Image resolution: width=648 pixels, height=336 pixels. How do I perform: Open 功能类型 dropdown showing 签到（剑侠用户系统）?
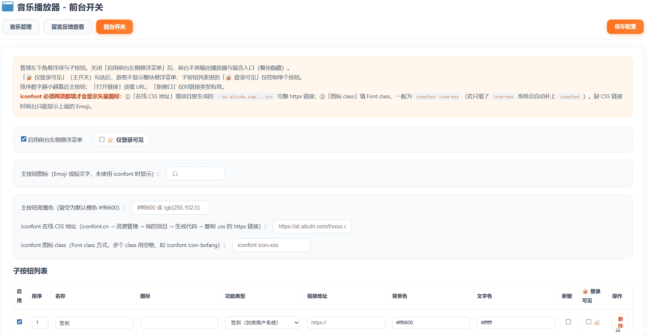263,323
